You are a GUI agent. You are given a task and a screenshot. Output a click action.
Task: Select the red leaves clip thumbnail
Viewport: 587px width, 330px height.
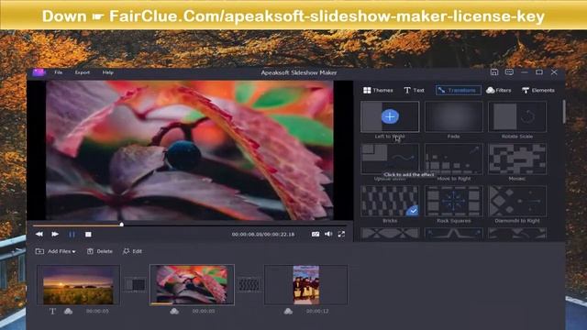click(x=192, y=285)
